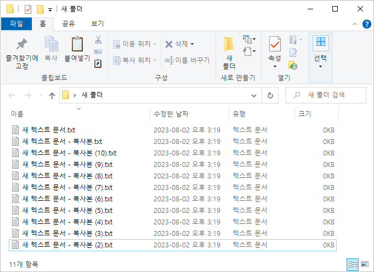Create a new folder with 새 폴더 button
The height and width of the screenshot is (272, 374).
pos(229,53)
